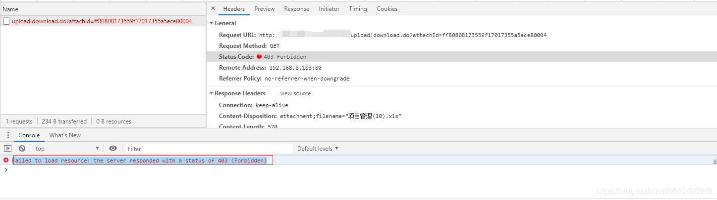Click the Connection keep-alive header
Viewport: 717px width, 200px height.
pos(253,105)
